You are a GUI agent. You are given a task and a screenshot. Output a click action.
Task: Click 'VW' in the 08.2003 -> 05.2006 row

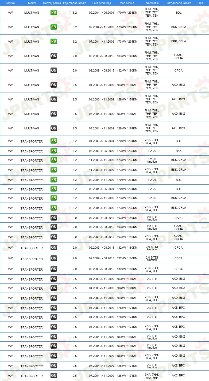point(10,151)
